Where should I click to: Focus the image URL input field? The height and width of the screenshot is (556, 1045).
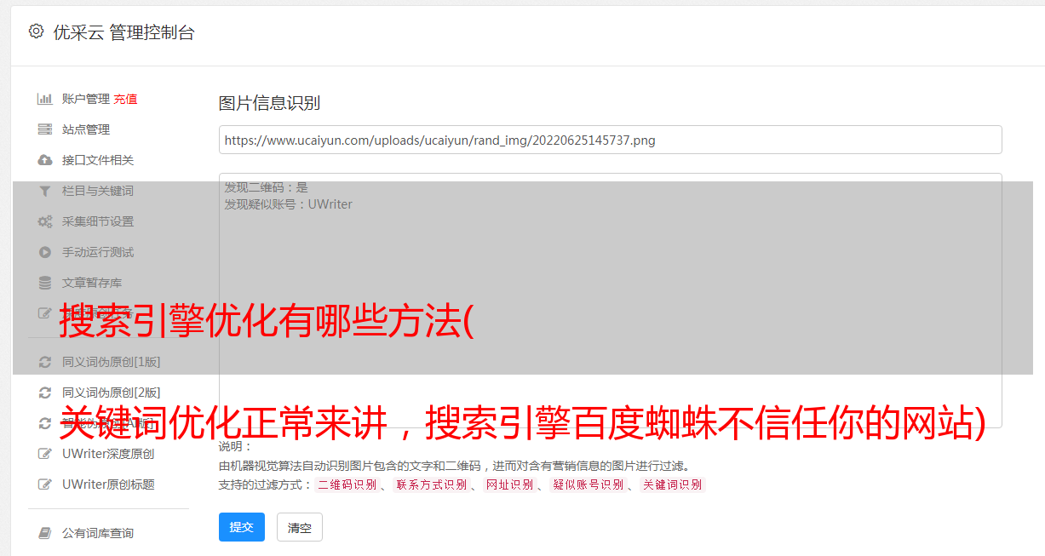[x=610, y=140]
